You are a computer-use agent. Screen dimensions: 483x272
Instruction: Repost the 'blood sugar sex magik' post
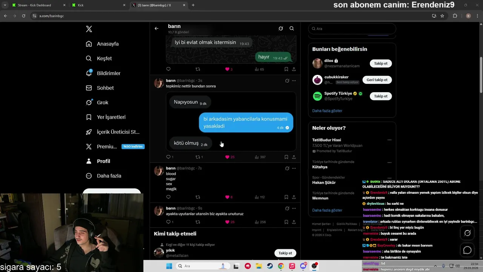tap(198, 197)
